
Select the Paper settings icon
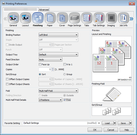pyautogui.click(x=50, y=18)
